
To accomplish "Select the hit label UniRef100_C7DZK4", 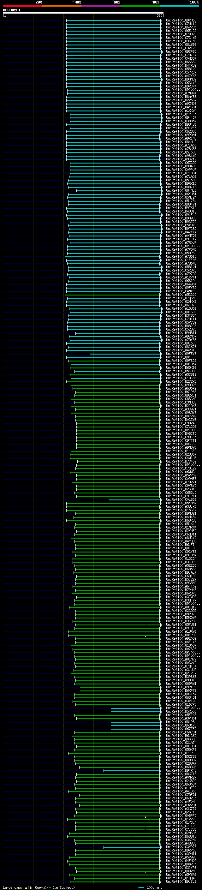I will pyautogui.click(x=181, y=55).
